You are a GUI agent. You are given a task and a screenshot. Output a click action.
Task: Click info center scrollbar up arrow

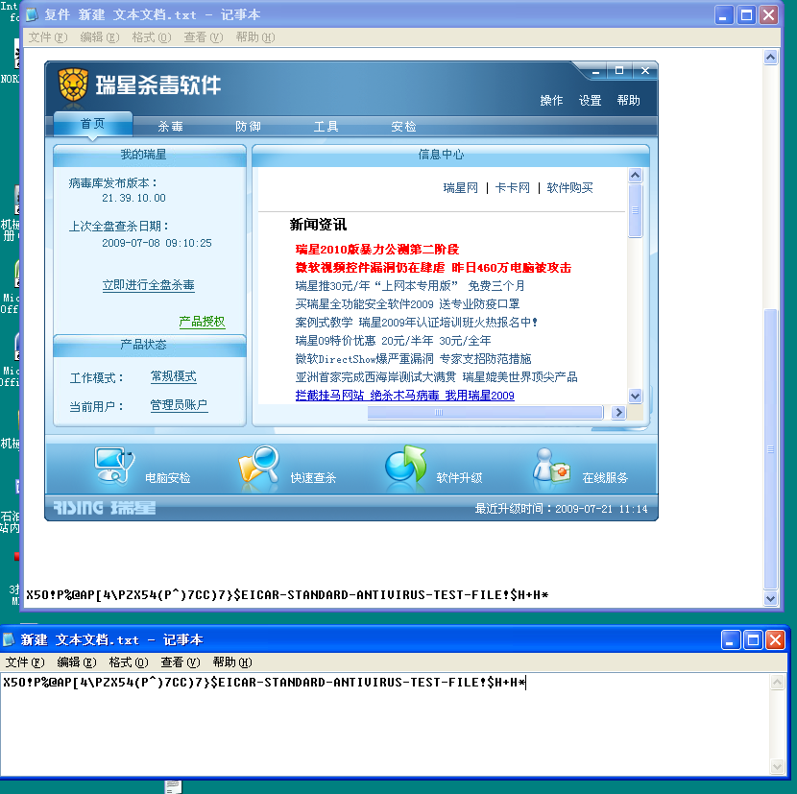pyautogui.click(x=635, y=176)
